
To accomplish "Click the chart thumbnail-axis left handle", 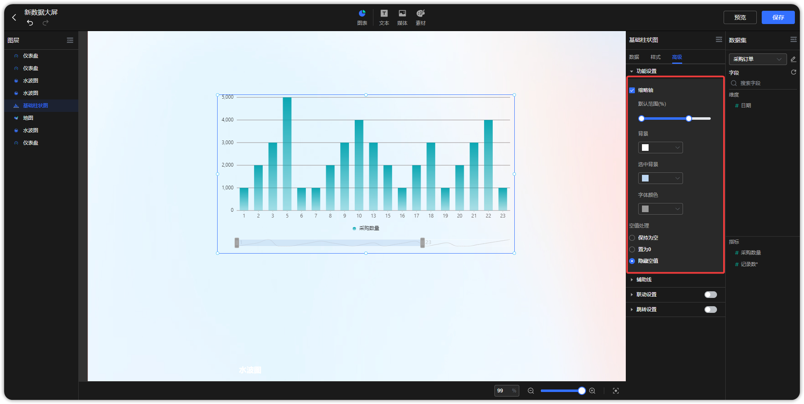I will (237, 243).
